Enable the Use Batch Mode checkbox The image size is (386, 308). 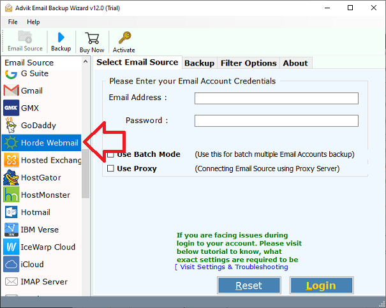(110, 154)
